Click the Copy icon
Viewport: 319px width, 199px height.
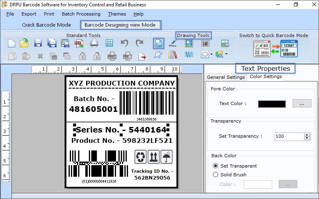pyautogui.click(x=12, y=56)
